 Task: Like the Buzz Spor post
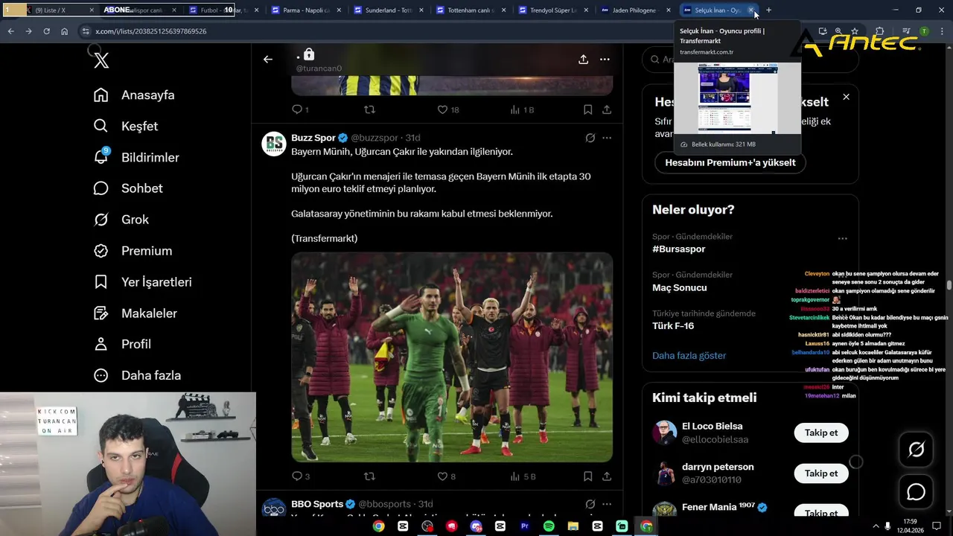(446, 476)
